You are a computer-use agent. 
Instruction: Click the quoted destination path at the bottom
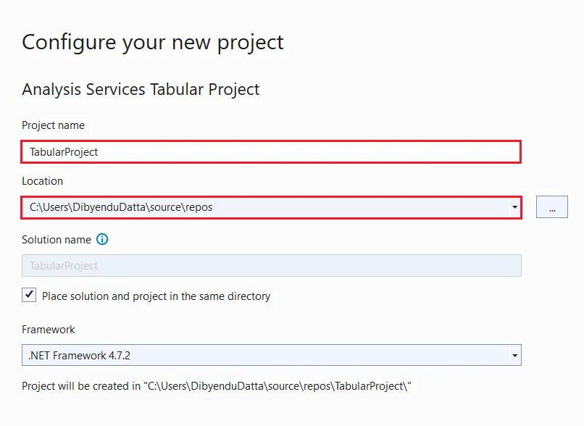[279, 386]
